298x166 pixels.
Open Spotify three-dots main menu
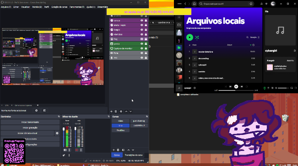[179, 4]
